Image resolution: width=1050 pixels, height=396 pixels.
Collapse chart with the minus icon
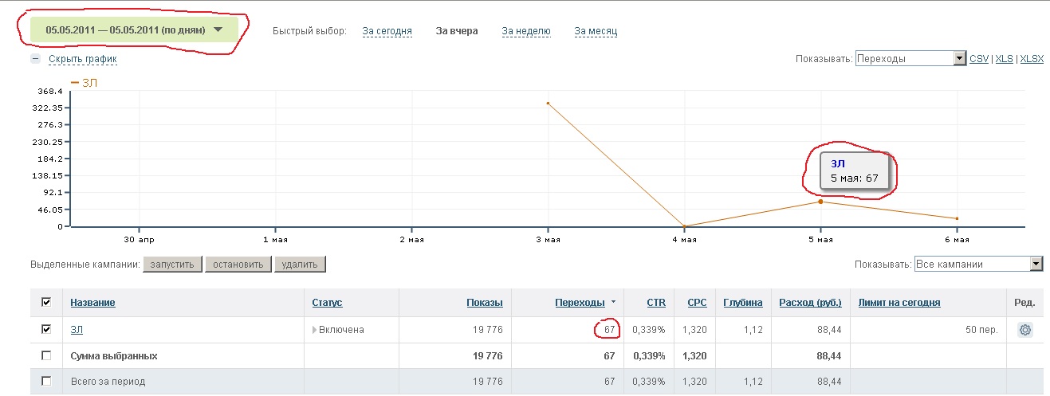coord(35,59)
